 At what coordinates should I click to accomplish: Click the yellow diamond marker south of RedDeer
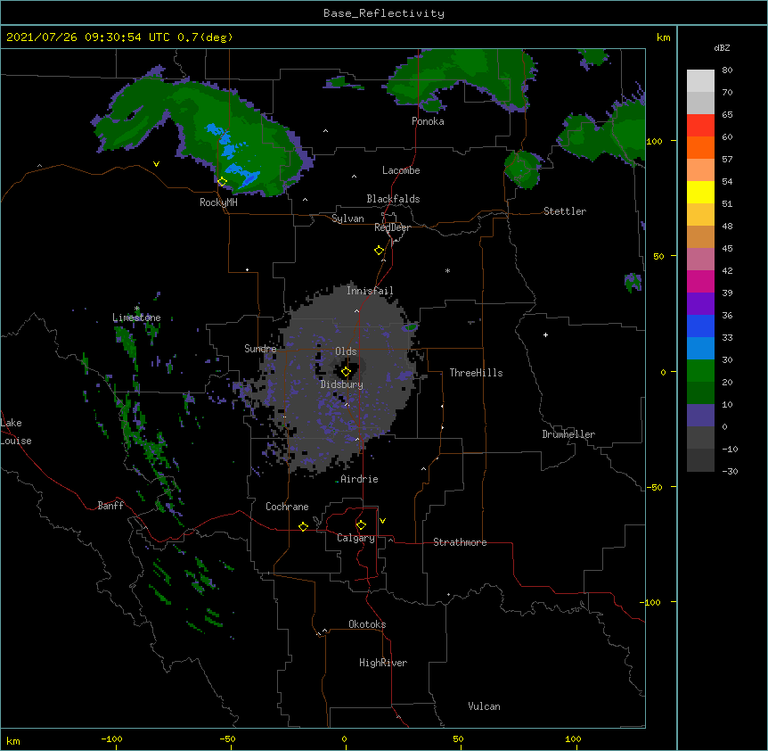point(379,250)
